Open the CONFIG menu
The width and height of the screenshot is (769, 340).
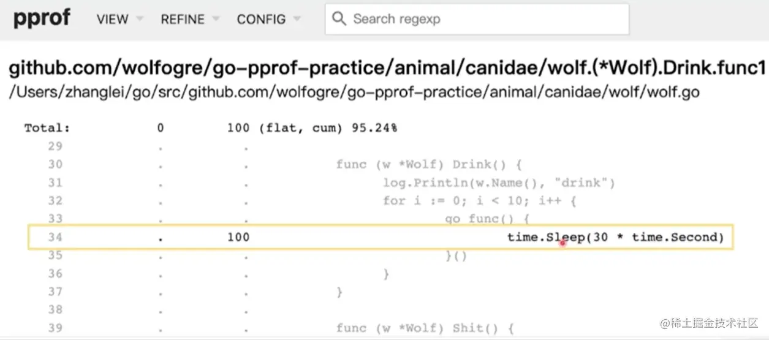point(261,19)
